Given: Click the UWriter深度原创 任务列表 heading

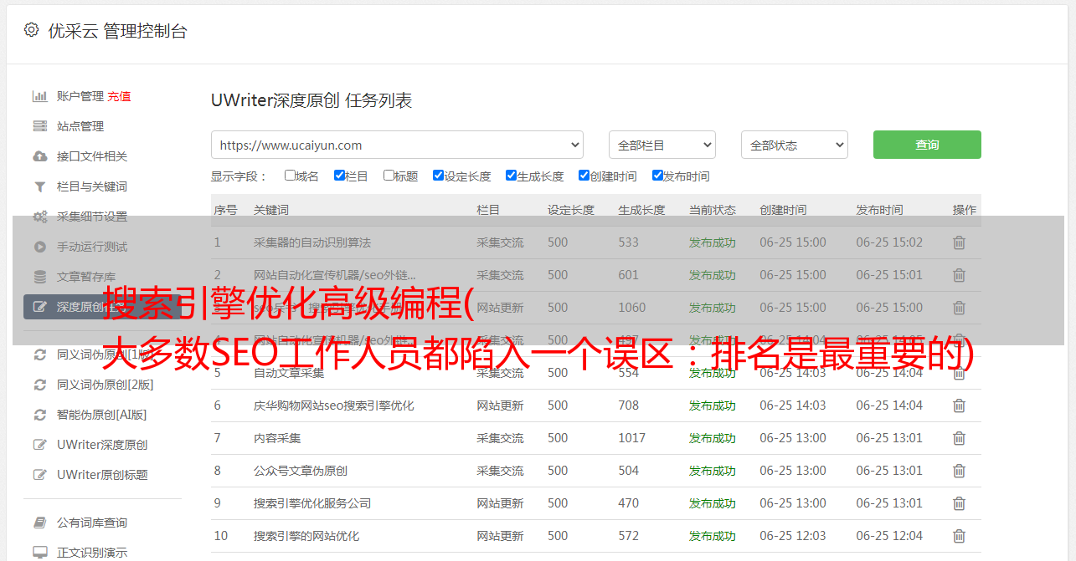Looking at the screenshot, I should (x=311, y=100).
